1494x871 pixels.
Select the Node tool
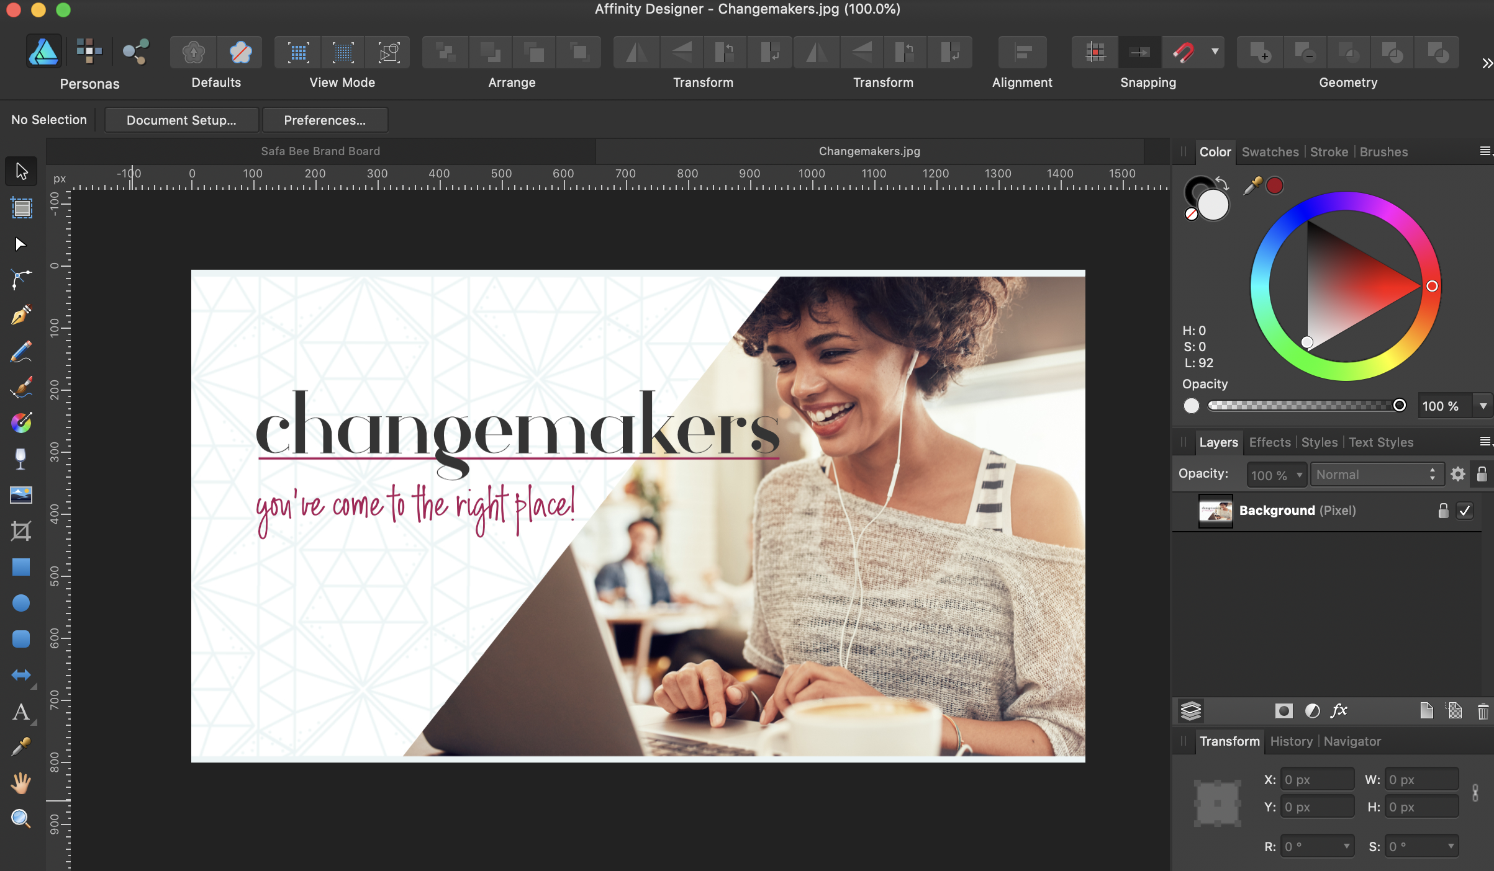[x=20, y=244]
